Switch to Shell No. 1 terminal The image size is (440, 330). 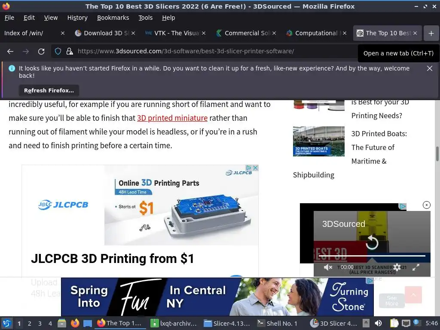278,323
